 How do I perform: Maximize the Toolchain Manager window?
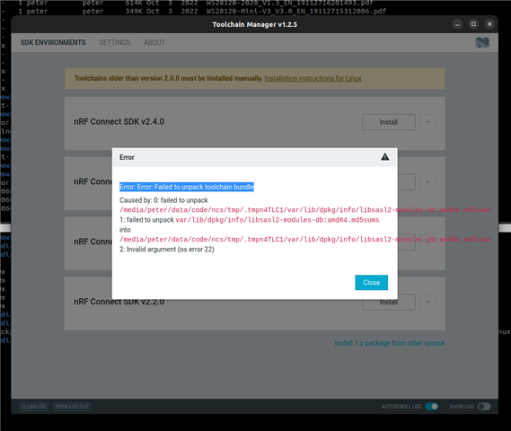473,24
